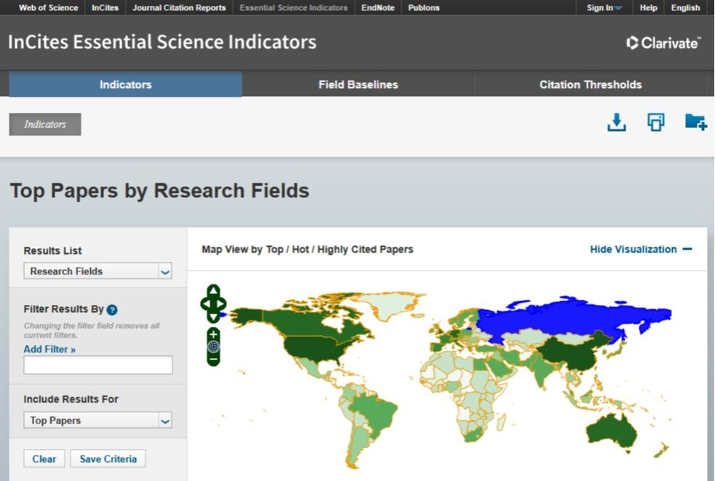Screen dimensions: 715x481
Task: Open the Sign In dropdown menu
Action: click(x=604, y=8)
